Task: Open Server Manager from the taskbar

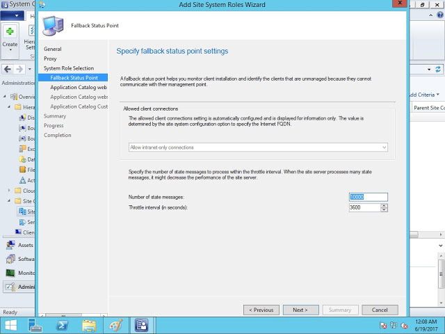Action: (x=38, y=325)
